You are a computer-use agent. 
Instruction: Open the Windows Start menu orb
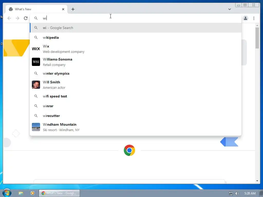click(x=7, y=193)
